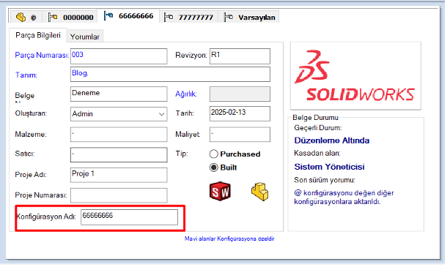Click the Parça Numarası field with 003

point(119,56)
